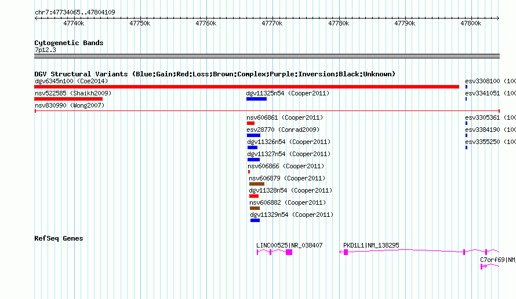Click the 7p12.3 cytogenetic band bar
Image resolution: width=516 pixels, height=299 pixels.
coord(267,56)
